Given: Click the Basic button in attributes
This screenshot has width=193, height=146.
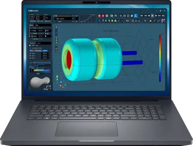Looking at the screenshot, I should (32, 51).
